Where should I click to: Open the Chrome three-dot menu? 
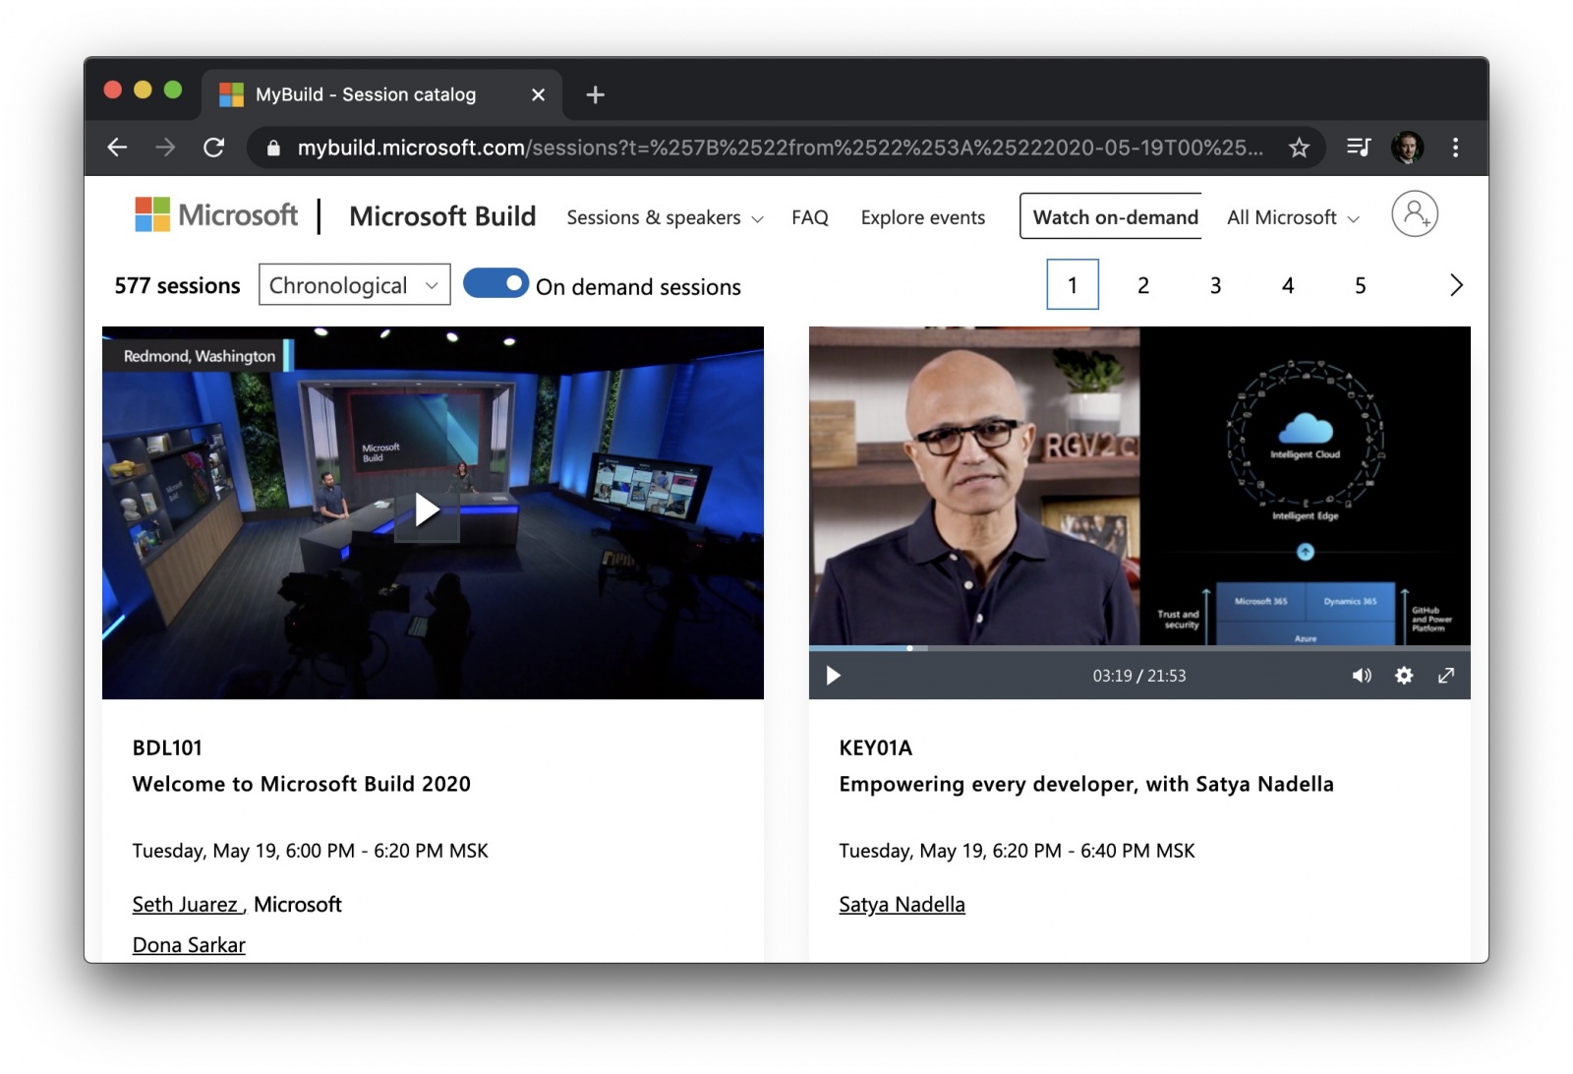click(1456, 148)
